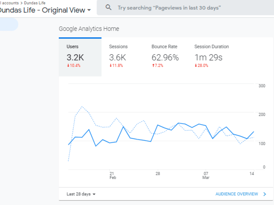
Task: Select the Session Duration metric tab
Action: pos(212,57)
